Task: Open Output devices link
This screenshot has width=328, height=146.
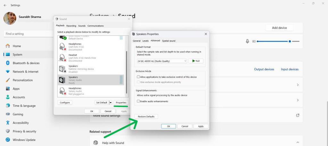Action: click(264, 69)
